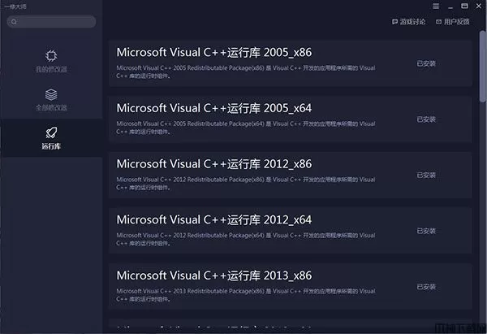Image resolution: width=487 pixels, height=334 pixels.
Task: Click the vertical scrollbar thumb
Action: (x=482, y=67)
